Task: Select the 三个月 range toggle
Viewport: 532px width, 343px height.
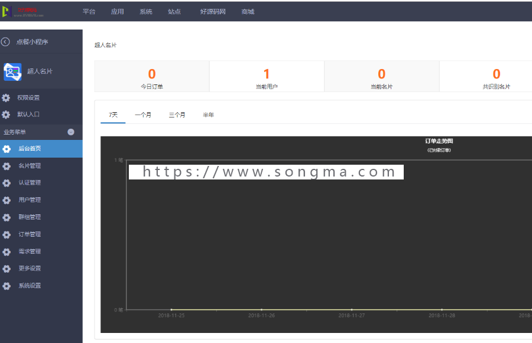Action: coord(177,115)
